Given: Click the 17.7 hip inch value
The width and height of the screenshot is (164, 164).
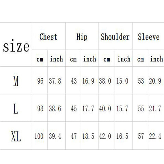Looking at the screenshot, I should pyautogui.click(x=88, y=109).
